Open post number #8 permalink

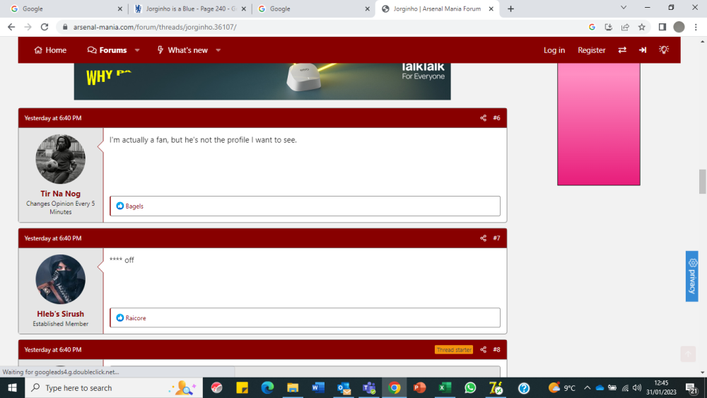[x=496, y=350]
